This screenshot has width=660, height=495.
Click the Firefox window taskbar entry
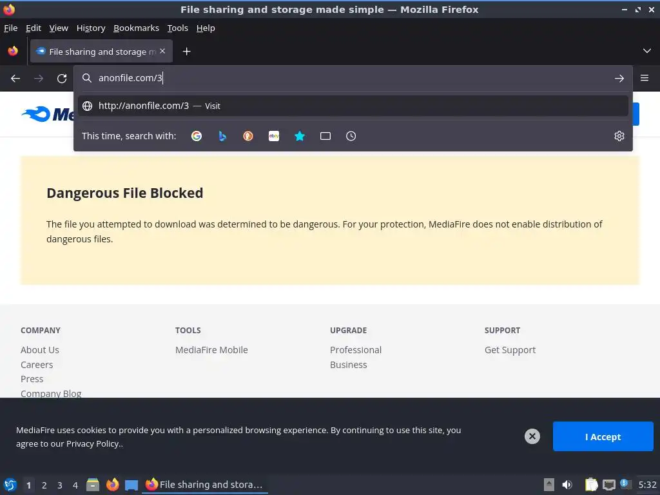(x=204, y=485)
